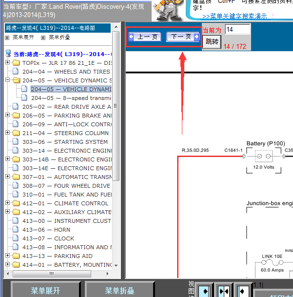The width and height of the screenshot is (293, 297).
Task: Click document icon for 413-07 CLOCK
Action: [x=16, y=238]
